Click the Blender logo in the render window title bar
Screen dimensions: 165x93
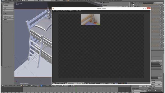tap(53, 9)
